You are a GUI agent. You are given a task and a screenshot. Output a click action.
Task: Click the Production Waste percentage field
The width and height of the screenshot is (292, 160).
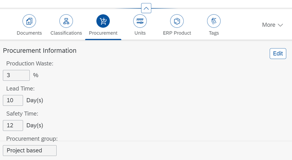coord(16,75)
